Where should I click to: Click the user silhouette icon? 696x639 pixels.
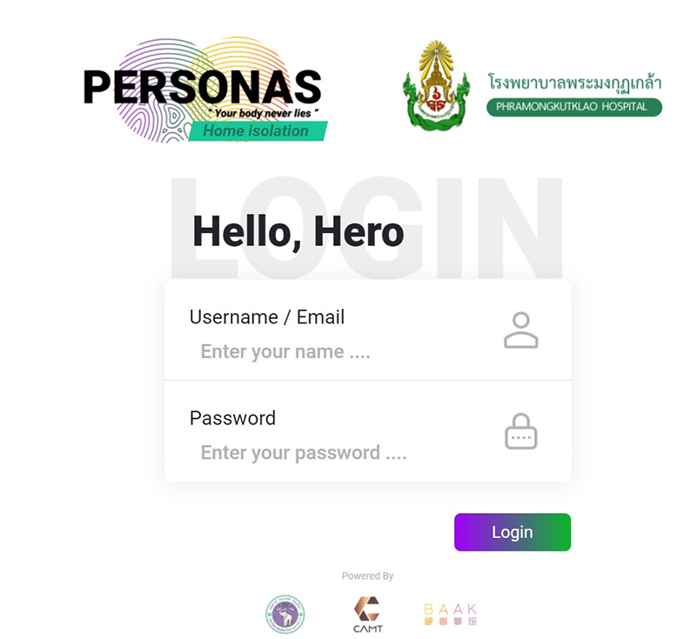520,330
